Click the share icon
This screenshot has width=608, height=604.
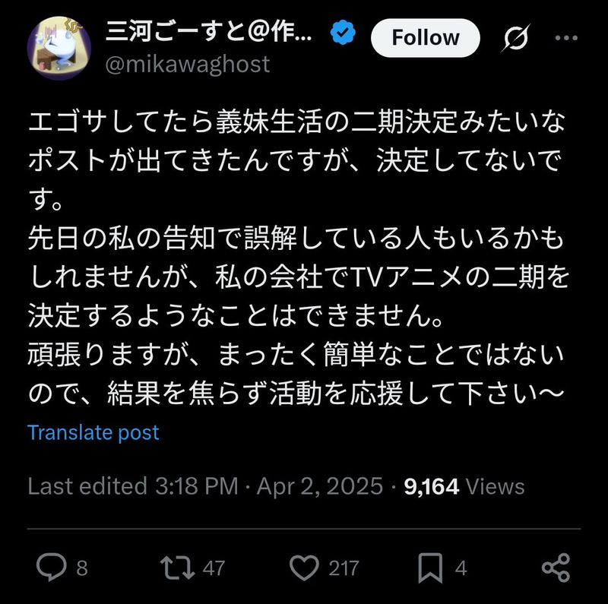556,568
